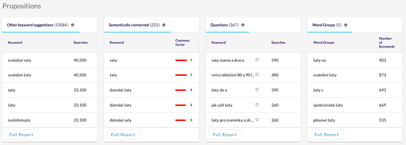Select word group šaty s
Viewport: 406px width, 145px height.
[x=318, y=90]
